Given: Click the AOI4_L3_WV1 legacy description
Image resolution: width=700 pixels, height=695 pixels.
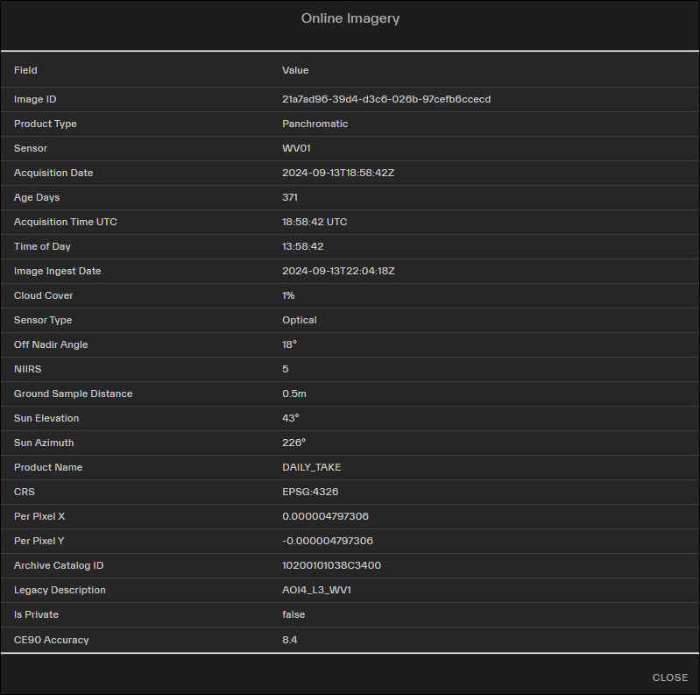Looking at the screenshot, I should [x=317, y=590].
